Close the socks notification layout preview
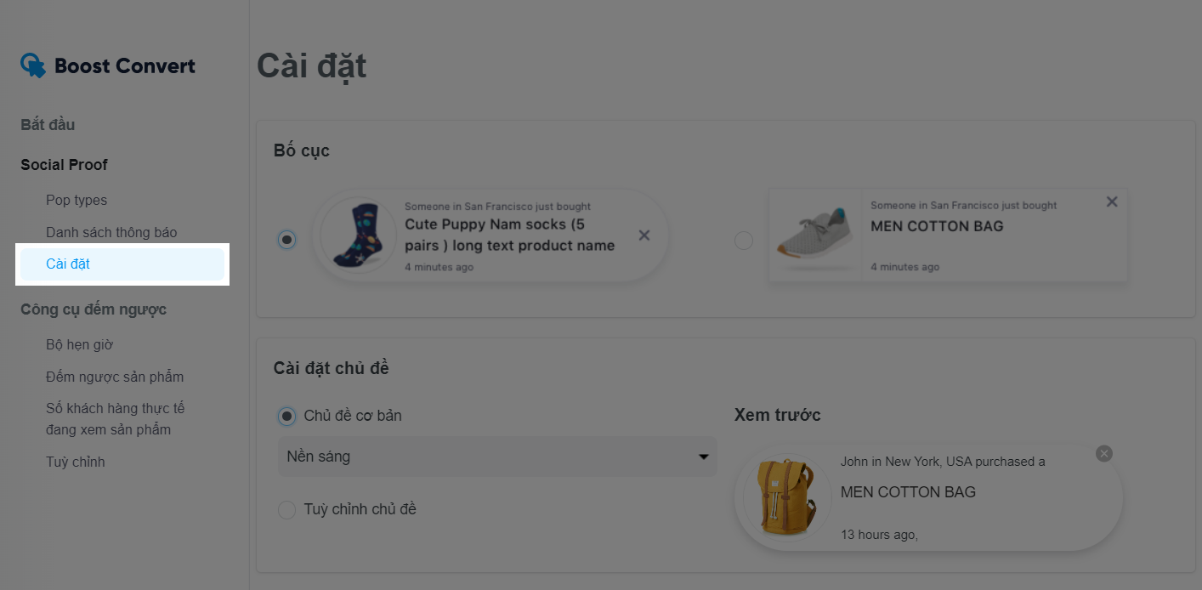The image size is (1202, 590). pos(644,235)
